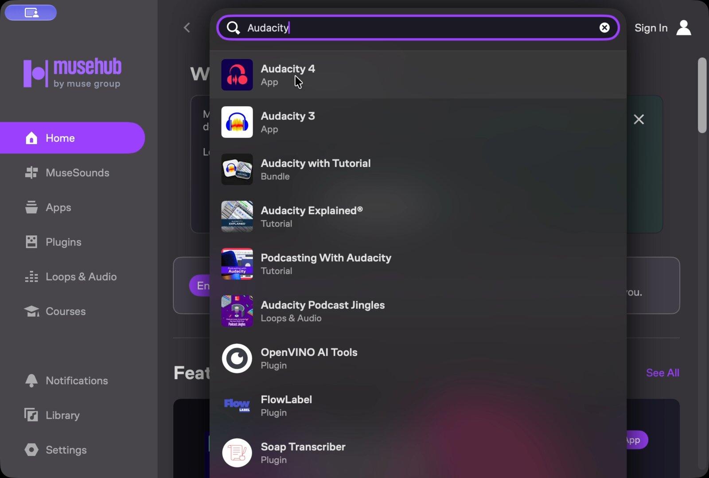Open the Audacity 4 app icon
709x478 pixels.
[237, 75]
